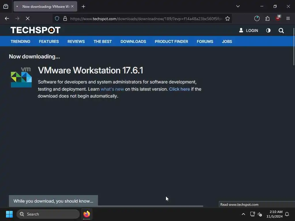Click the 'Click here' download link

point(179,89)
